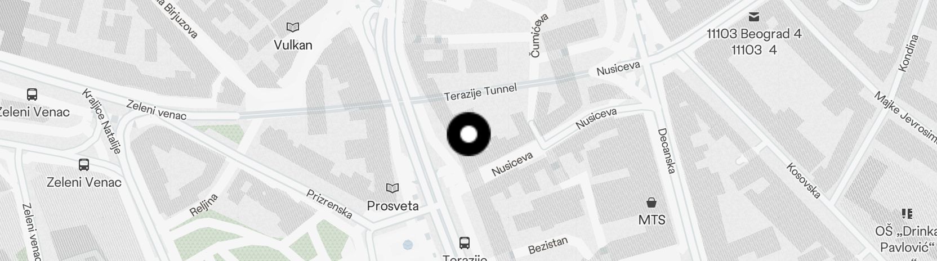Click the Decanska street label
The width and height of the screenshot is (937, 261).
666,151
